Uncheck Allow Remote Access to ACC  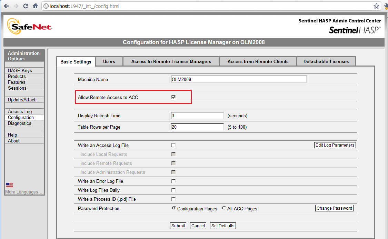pyautogui.click(x=173, y=97)
